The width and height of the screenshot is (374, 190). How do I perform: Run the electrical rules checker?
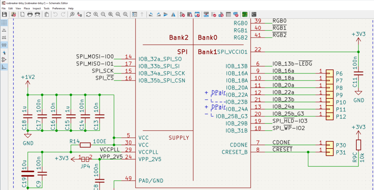pos(214,15)
